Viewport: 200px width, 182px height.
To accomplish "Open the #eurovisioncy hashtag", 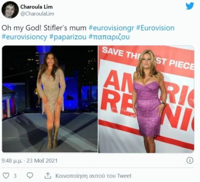I will click(24, 37).
